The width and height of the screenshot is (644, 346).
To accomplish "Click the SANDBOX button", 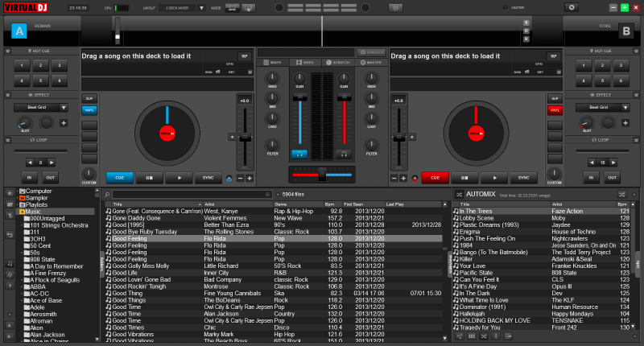I will click(371, 52).
